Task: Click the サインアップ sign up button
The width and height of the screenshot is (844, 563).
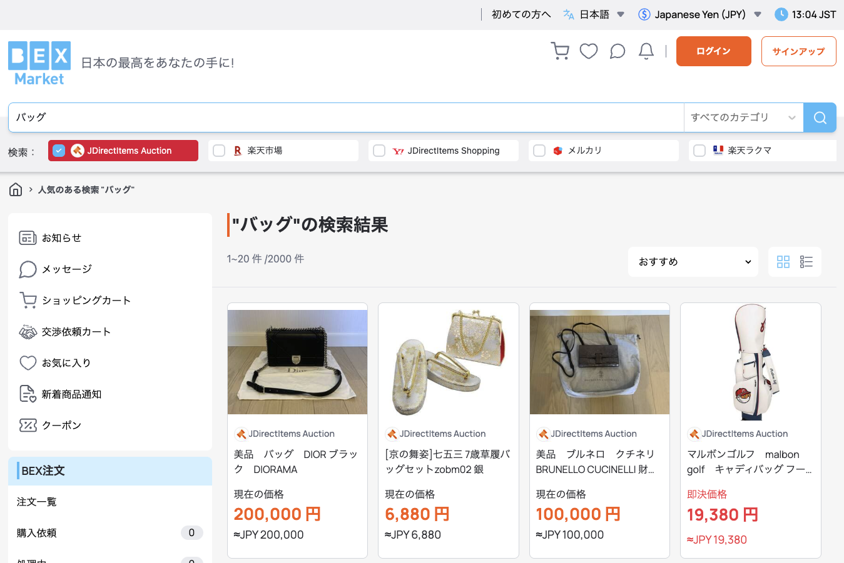Action: 798,51
